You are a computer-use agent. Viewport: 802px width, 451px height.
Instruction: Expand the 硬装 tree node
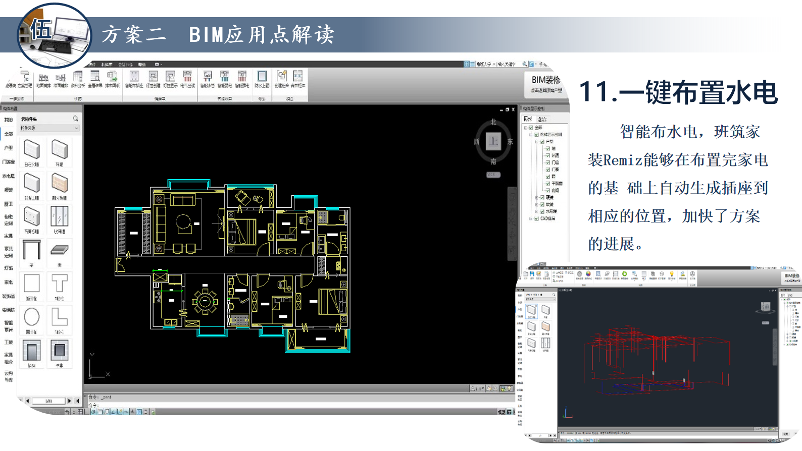coord(536,197)
